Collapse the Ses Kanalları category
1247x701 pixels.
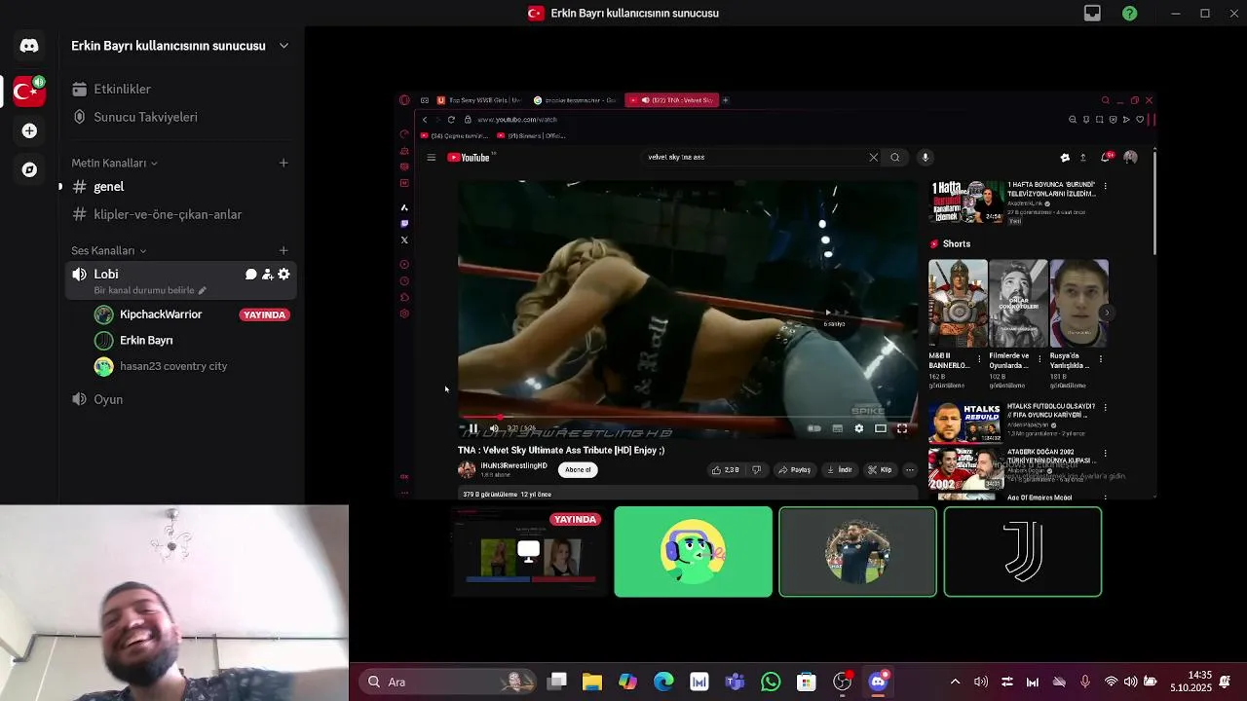coord(108,250)
